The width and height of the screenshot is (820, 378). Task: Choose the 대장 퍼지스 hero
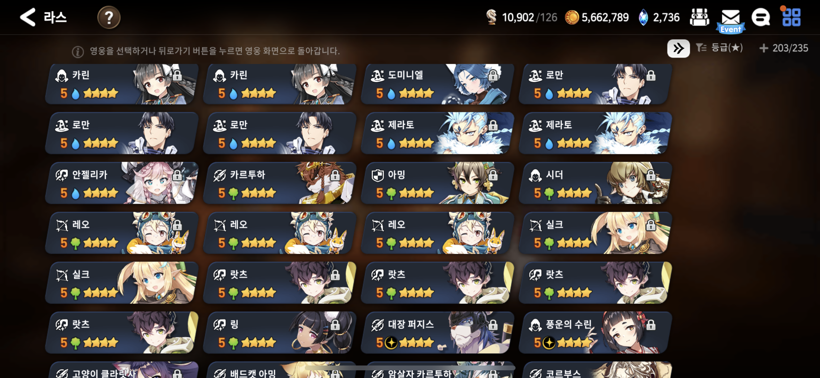click(x=438, y=332)
